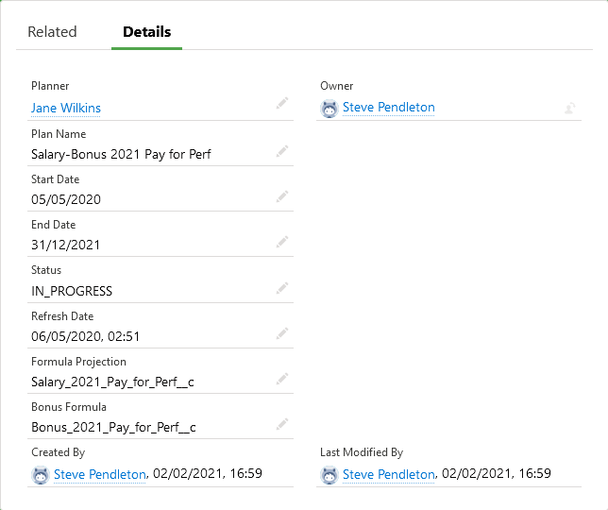
Task: Click Owner avatar icon beside Steve Pendleton
Action: click(x=329, y=109)
